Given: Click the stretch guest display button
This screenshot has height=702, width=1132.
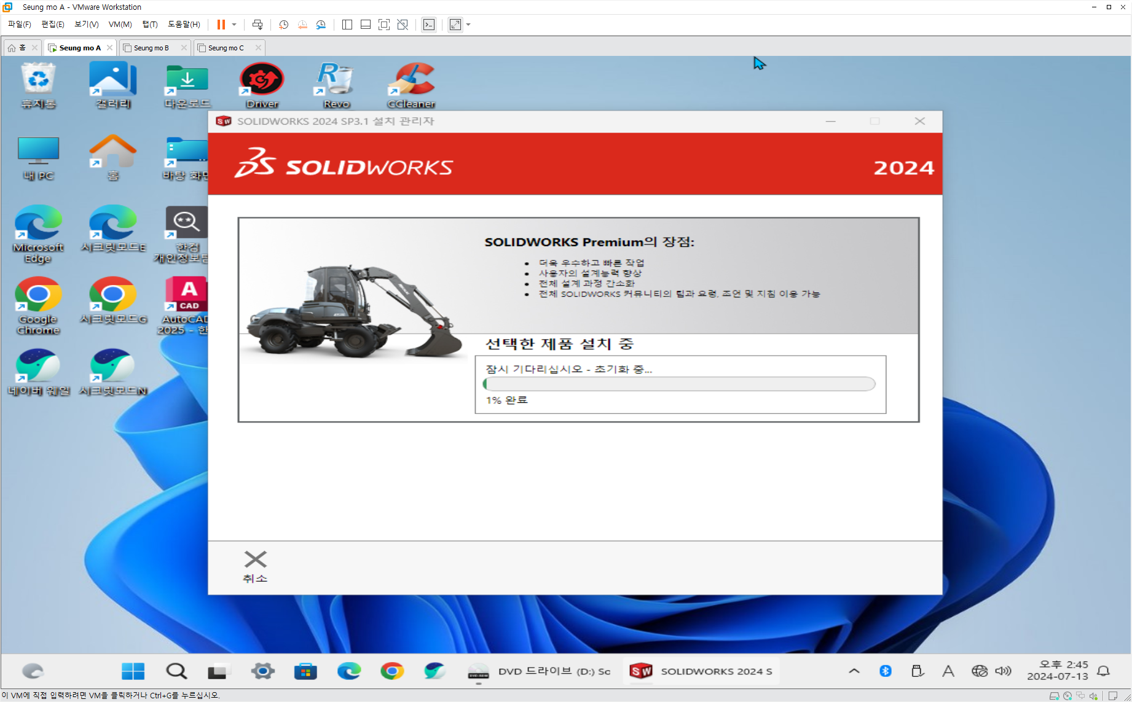Looking at the screenshot, I should coord(455,25).
